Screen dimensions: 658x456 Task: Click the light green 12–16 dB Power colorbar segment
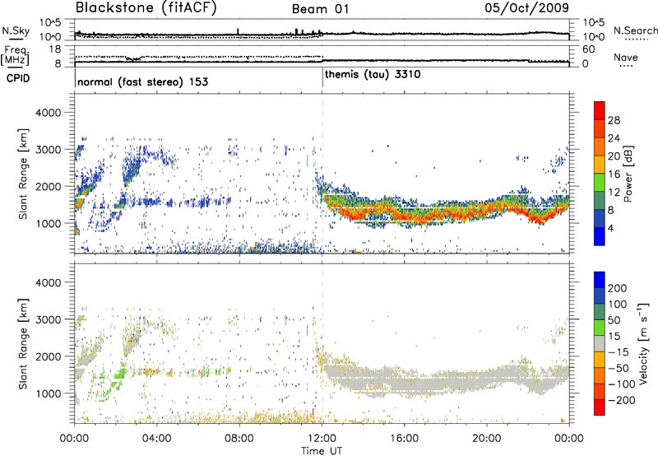tap(600, 183)
